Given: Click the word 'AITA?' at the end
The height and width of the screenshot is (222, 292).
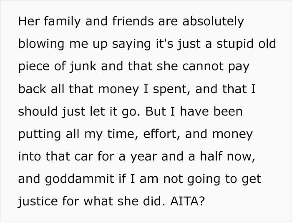Looking at the screenshot, I should pyautogui.click(x=187, y=201).
